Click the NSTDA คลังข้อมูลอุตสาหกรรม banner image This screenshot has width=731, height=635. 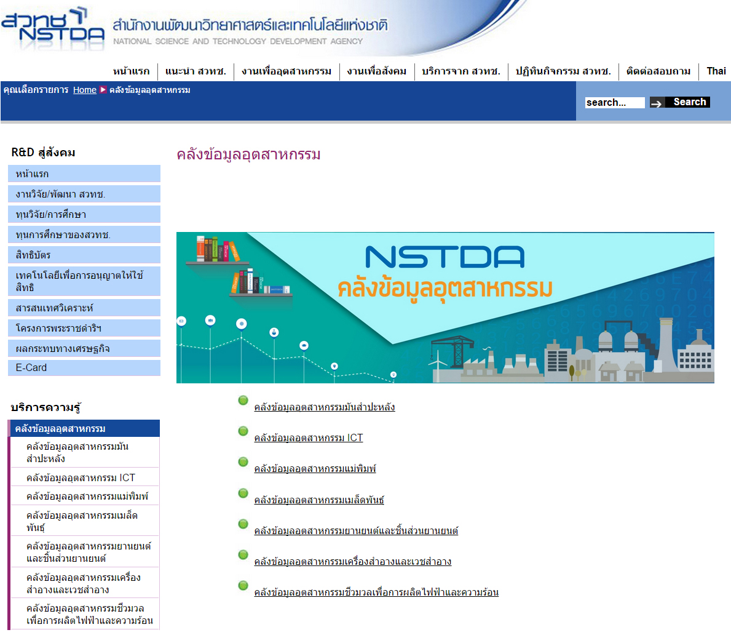445,308
